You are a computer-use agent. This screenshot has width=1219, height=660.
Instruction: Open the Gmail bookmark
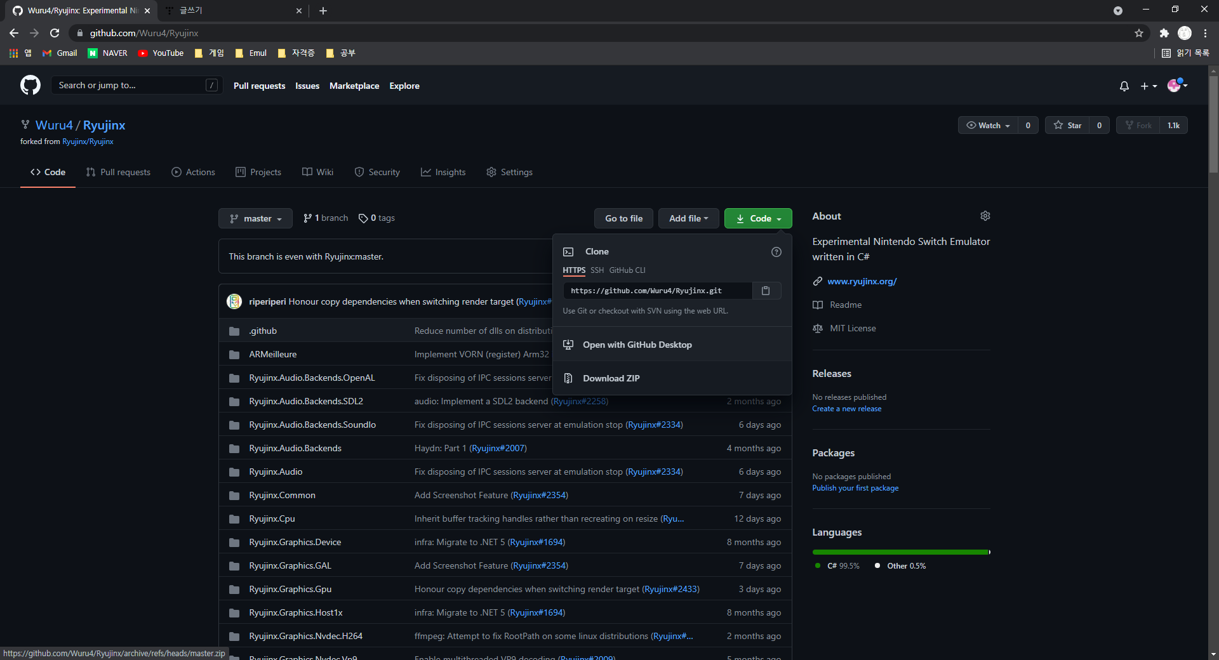[60, 53]
